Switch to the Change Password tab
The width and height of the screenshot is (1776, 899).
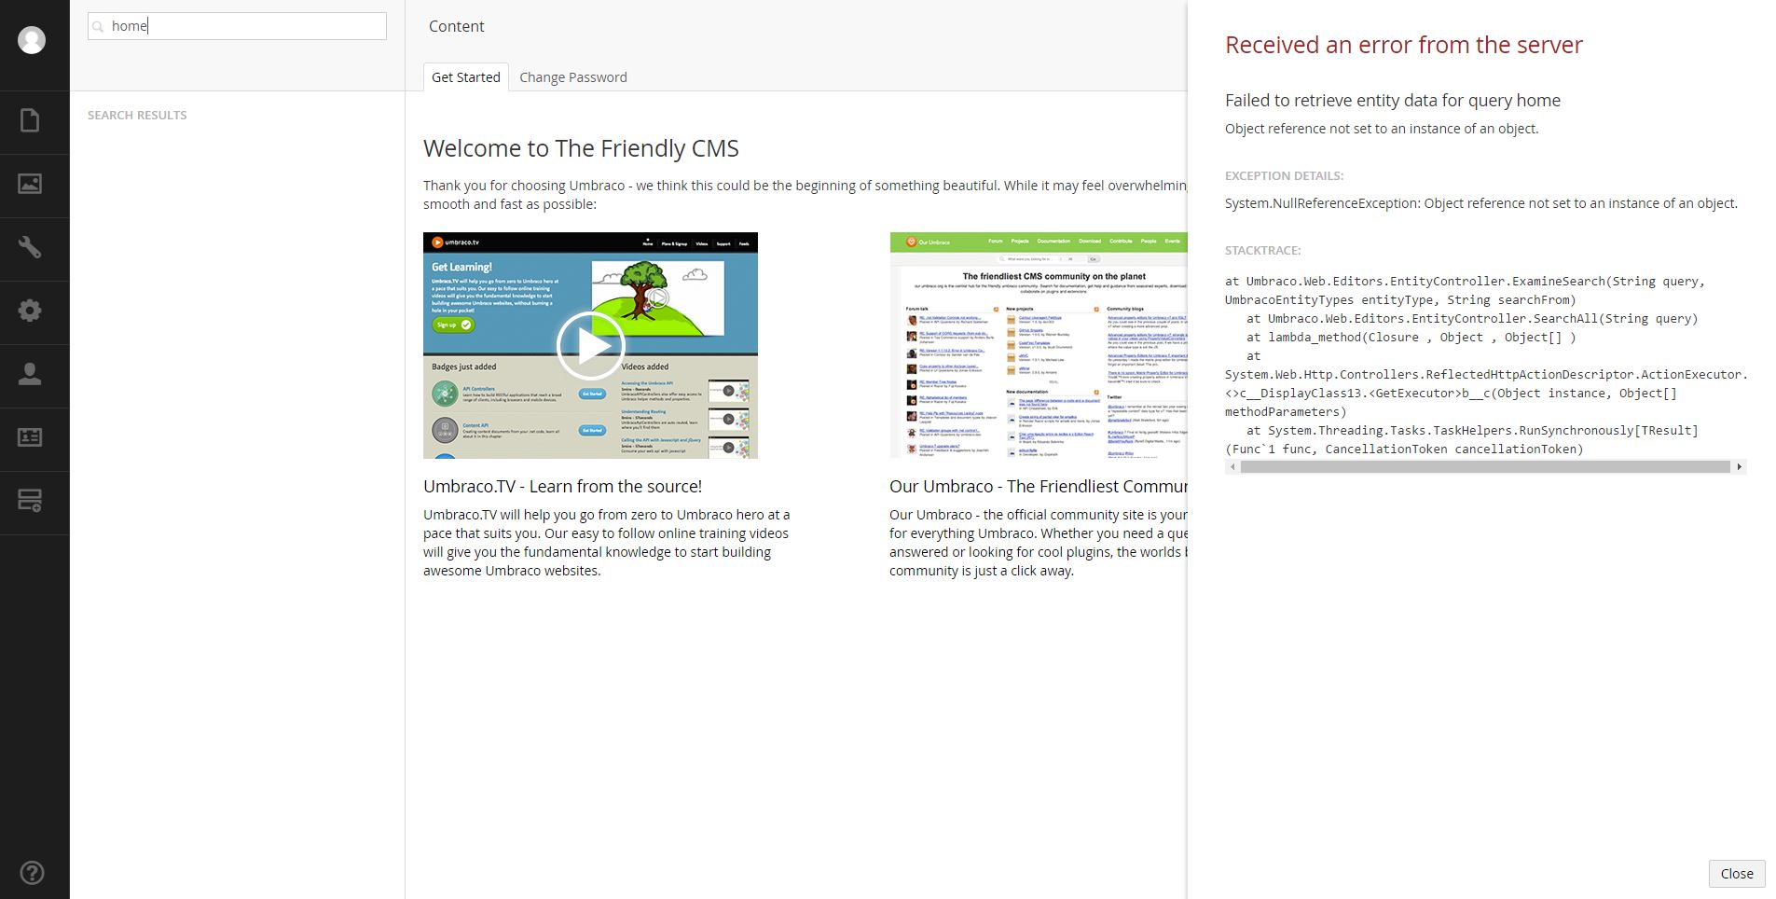572,77
